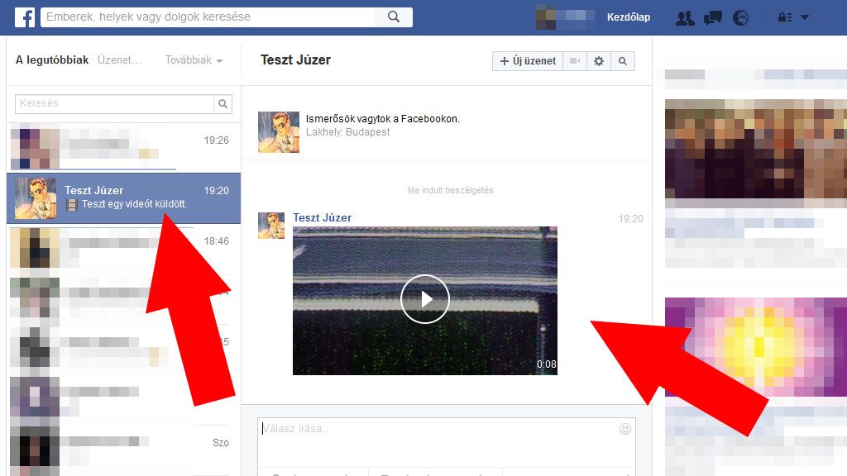The image size is (847, 476).
Task: Open the emoji smiley picker
Action: pyautogui.click(x=624, y=429)
